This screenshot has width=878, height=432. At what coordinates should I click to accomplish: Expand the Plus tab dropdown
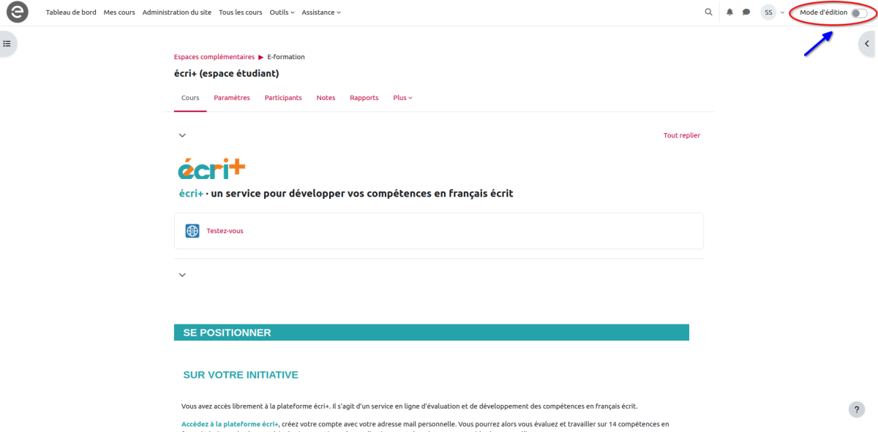pyautogui.click(x=402, y=98)
